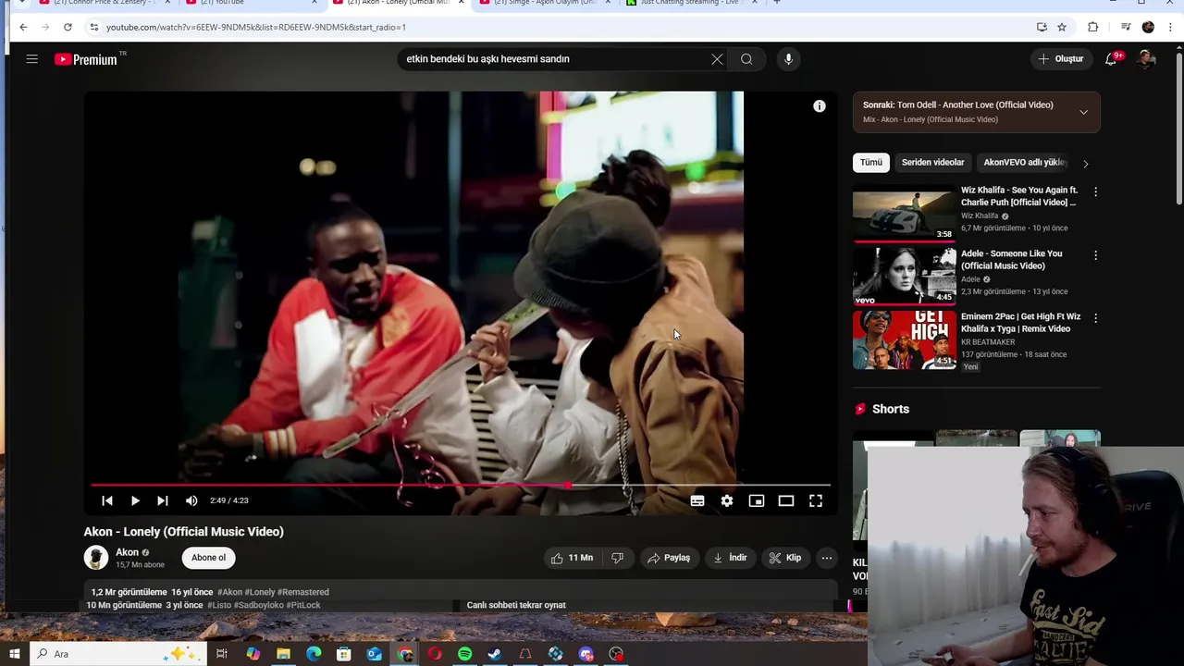Seek on the red video progress bar
The image size is (1184, 666).
pyautogui.click(x=460, y=485)
